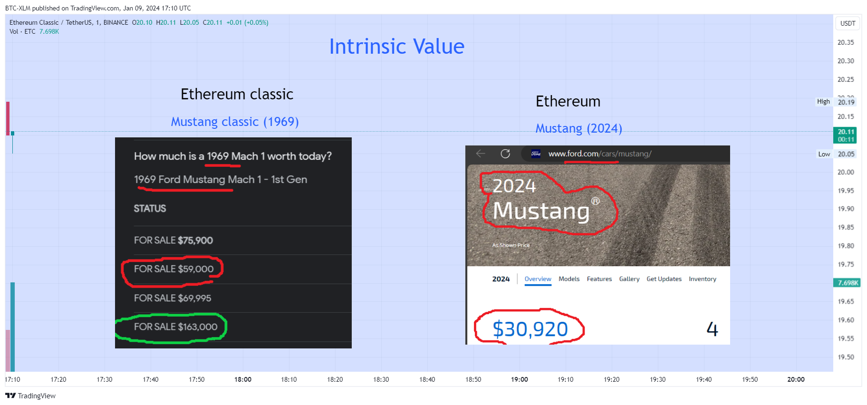The image size is (867, 405).
Task: Open the Get Updates tab on the Ford page
Action: 664,279
